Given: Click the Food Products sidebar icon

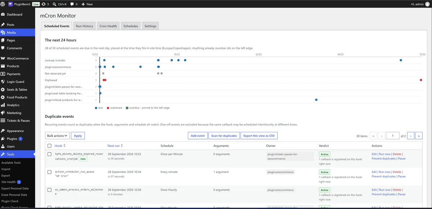Looking at the screenshot, I should pos(3,97).
